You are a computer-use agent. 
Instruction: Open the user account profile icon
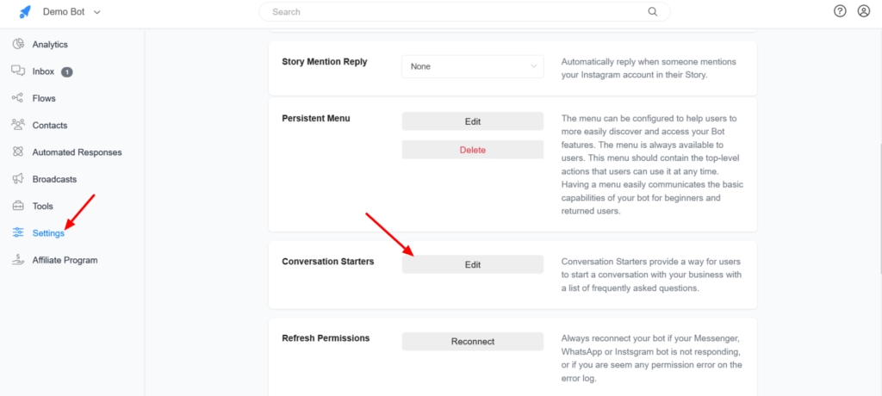(864, 11)
